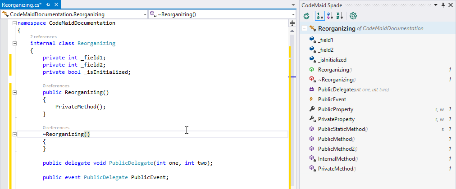Image resolution: width=456 pixels, height=189 pixels.
Task: Open CodeLens 0 references above ~Reorganizing()
Action: click(56, 128)
